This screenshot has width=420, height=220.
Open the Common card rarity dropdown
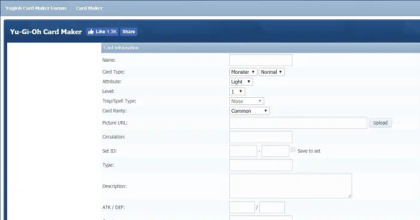point(249,111)
